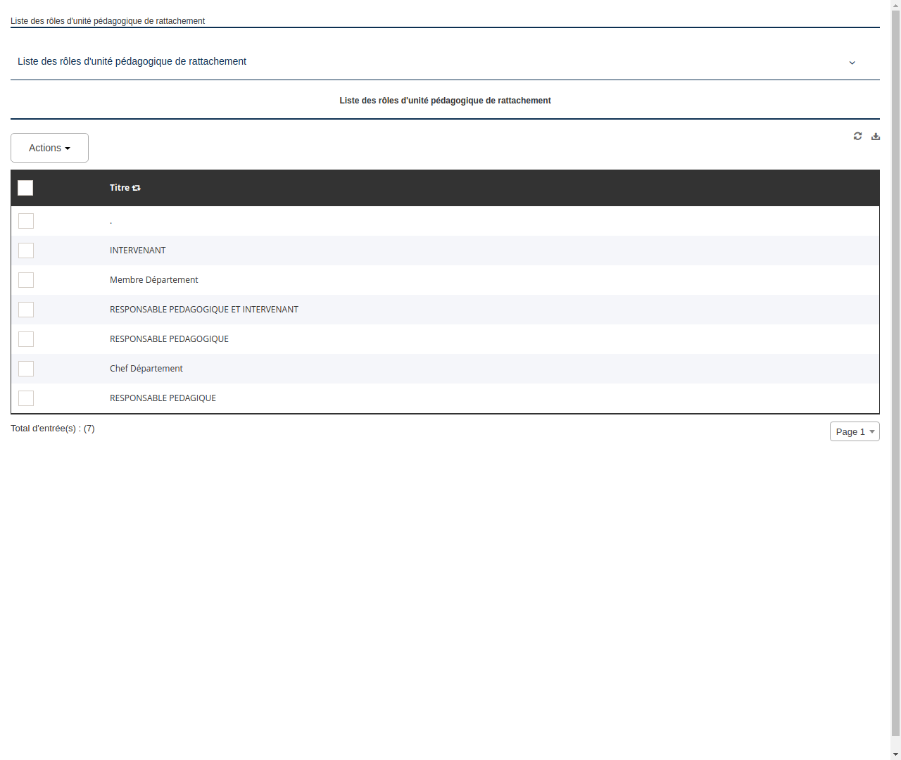Image resolution: width=901 pixels, height=760 pixels.
Task: Click the vertical scrollbar on the right edge
Action: click(896, 380)
